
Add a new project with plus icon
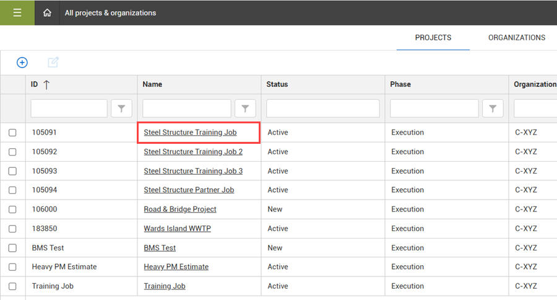[x=22, y=63]
